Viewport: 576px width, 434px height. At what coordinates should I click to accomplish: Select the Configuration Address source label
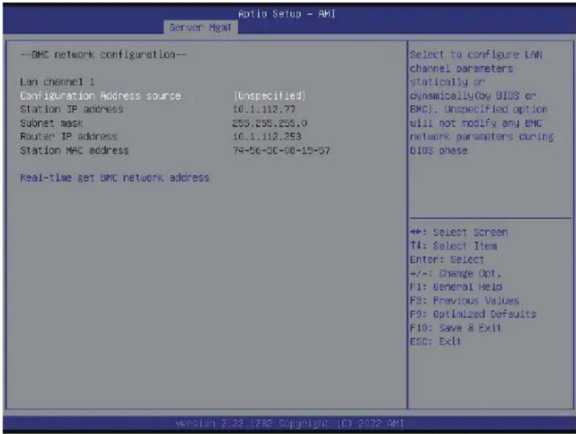click(x=100, y=96)
